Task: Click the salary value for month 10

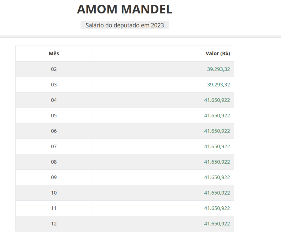Action: [x=217, y=193]
